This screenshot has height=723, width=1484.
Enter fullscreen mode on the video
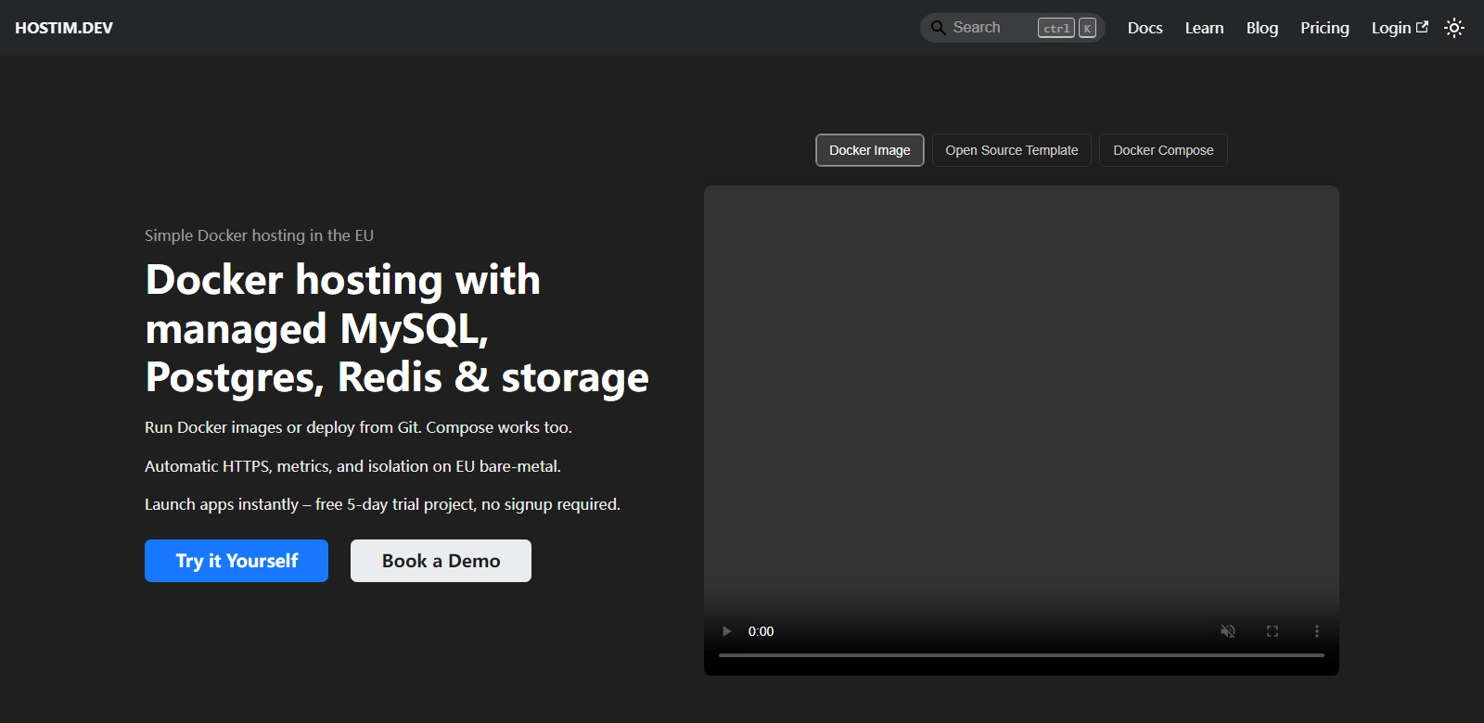1273,631
